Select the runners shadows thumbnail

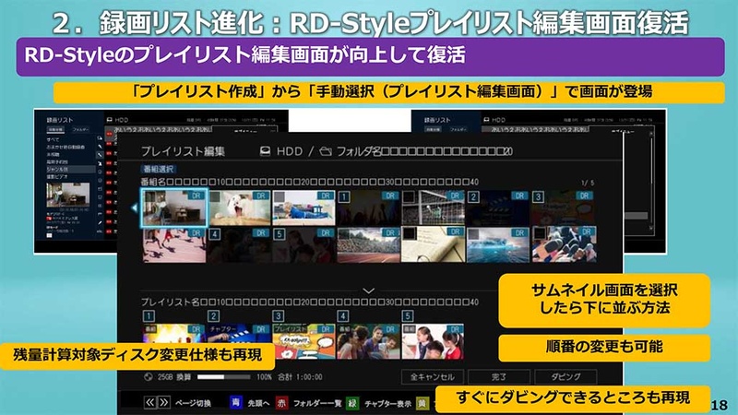(x=174, y=244)
